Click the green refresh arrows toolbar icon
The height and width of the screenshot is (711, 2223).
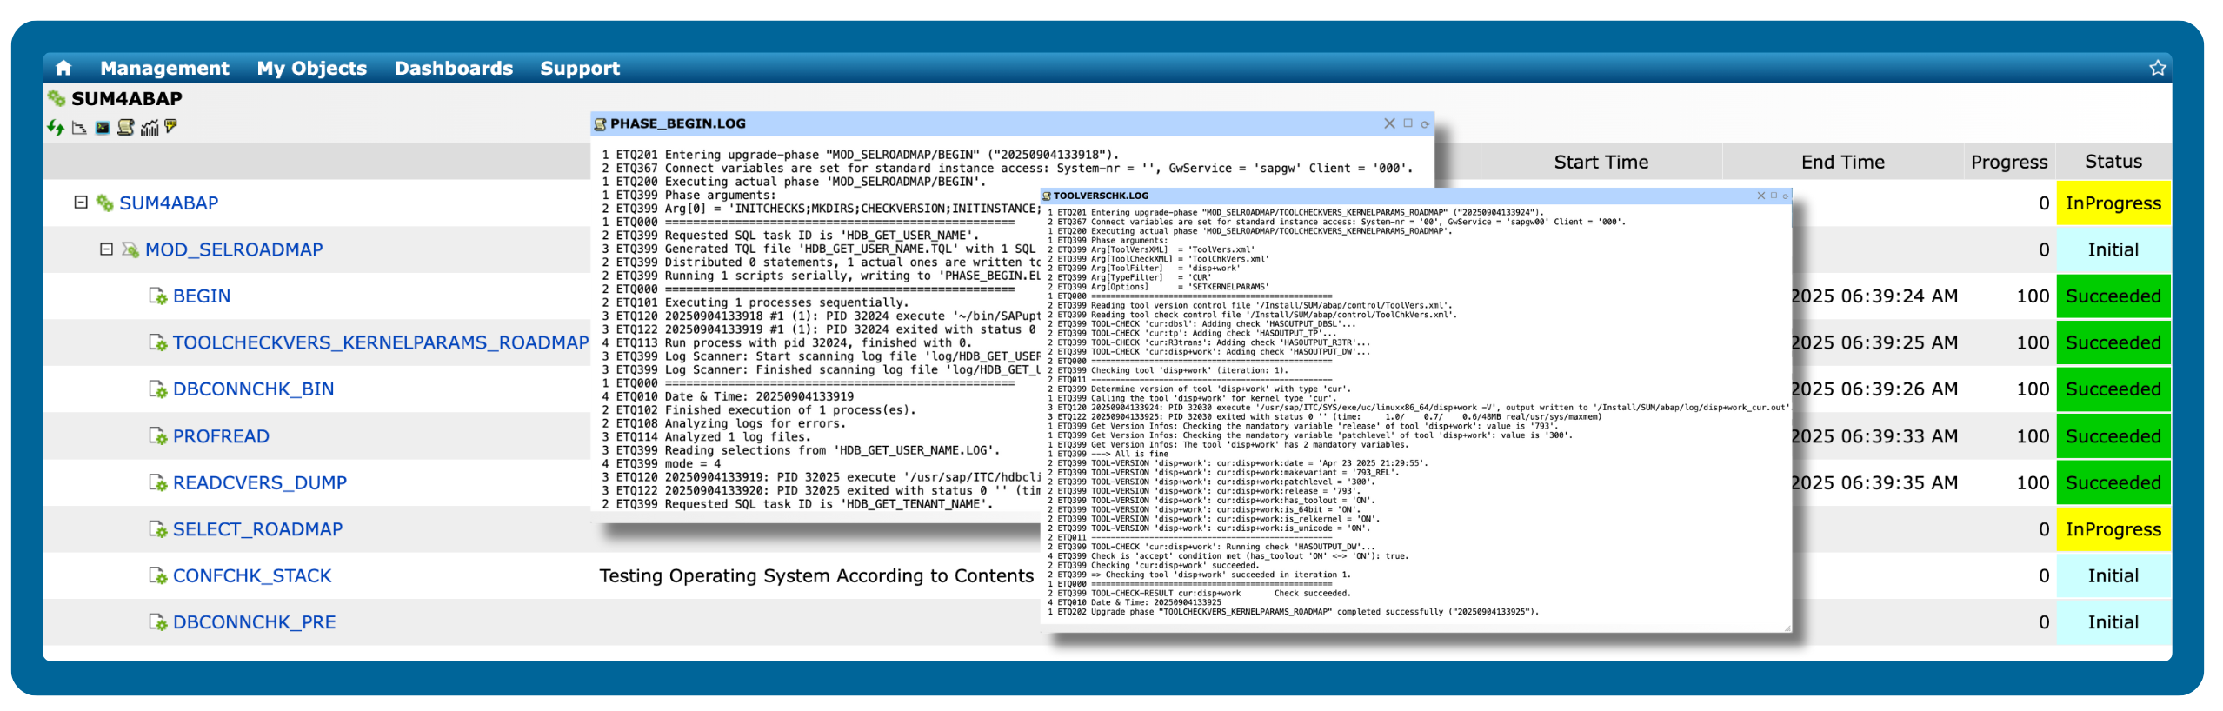(x=56, y=128)
